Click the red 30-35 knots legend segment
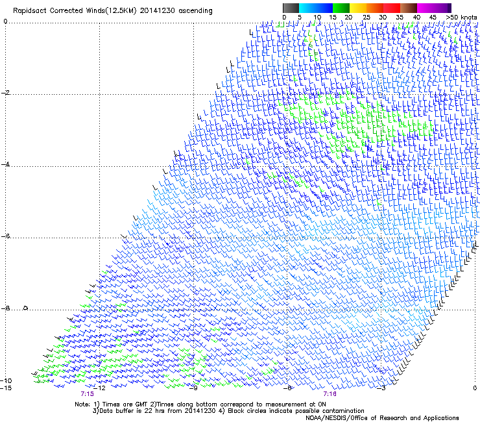This screenshot has width=480, height=422. pyautogui.click(x=392, y=8)
